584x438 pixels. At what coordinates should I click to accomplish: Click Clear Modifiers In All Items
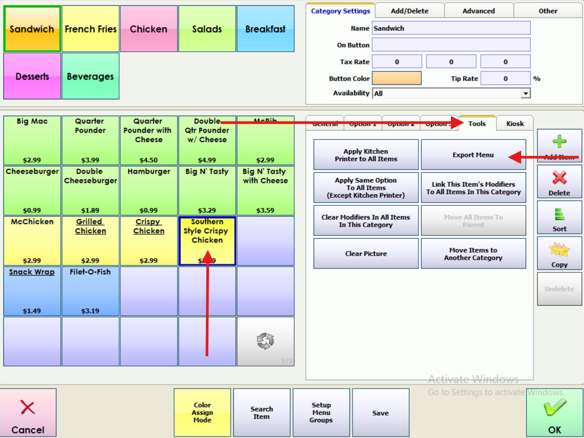point(366,221)
